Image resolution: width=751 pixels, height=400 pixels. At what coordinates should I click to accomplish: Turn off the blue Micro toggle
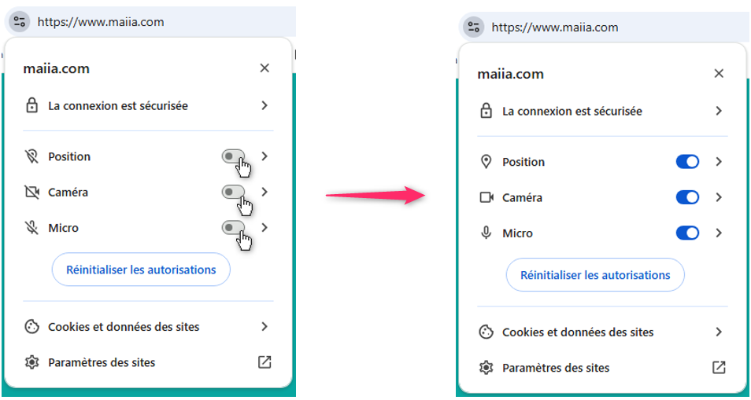687,233
